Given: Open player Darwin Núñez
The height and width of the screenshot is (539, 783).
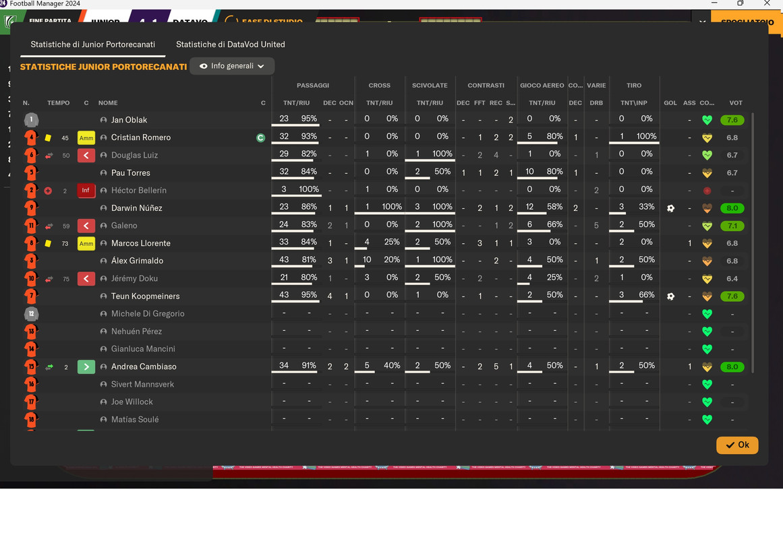Looking at the screenshot, I should pyautogui.click(x=136, y=208).
